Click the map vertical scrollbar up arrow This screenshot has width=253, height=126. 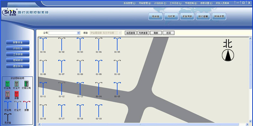click(x=250, y=39)
